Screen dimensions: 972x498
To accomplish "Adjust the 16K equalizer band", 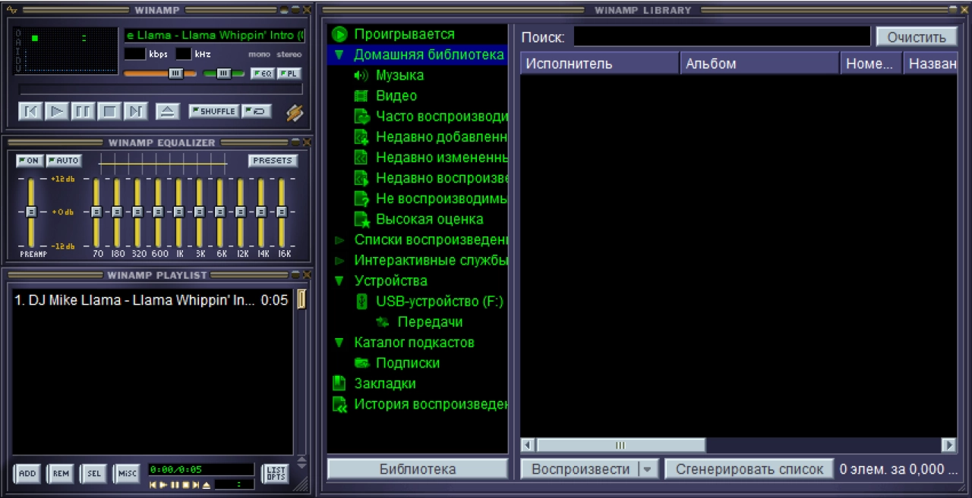I will coord(281,212).
